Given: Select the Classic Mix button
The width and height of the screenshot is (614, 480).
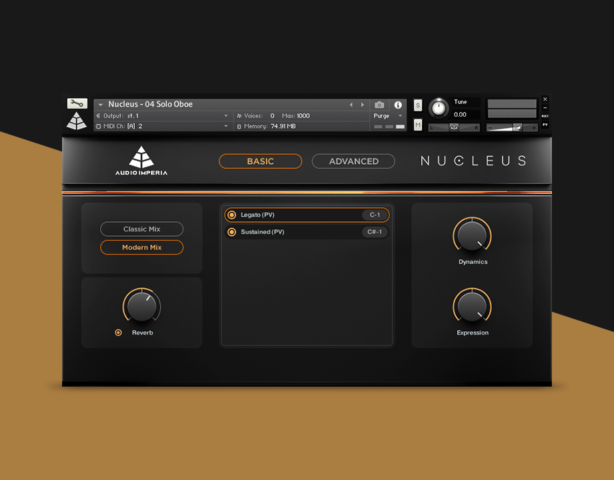Looking at the screenshot, I should 141,229.
